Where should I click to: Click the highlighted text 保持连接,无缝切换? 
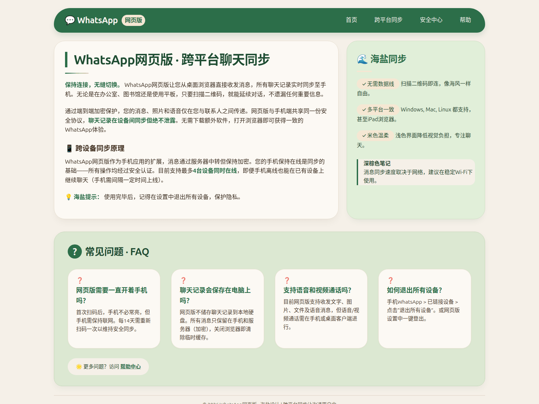[x=93, y=85]
